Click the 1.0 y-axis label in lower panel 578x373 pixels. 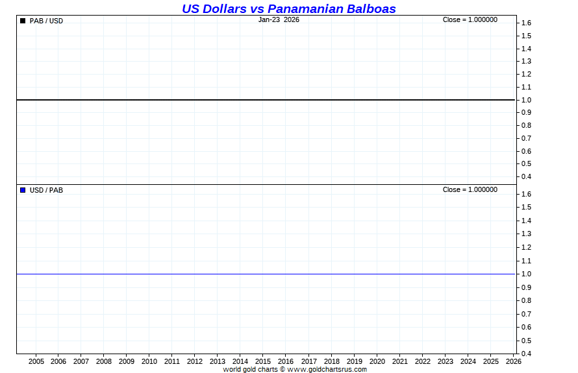526,274
